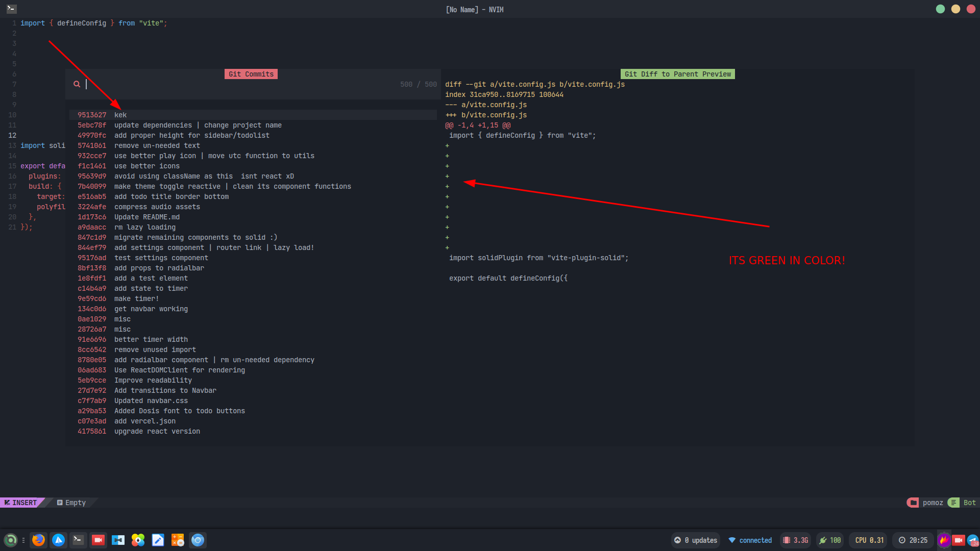Open the red screen recorder in taskbar launcher
Screen dimensions: 980x551
click(x=98, y=540)
